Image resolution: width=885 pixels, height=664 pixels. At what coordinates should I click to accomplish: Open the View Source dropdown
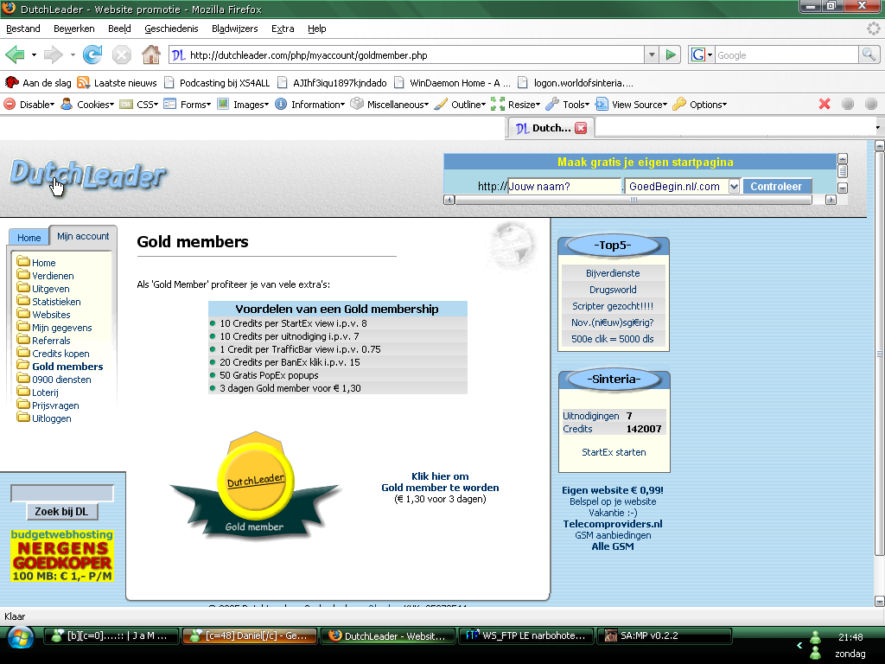point(632,105)
